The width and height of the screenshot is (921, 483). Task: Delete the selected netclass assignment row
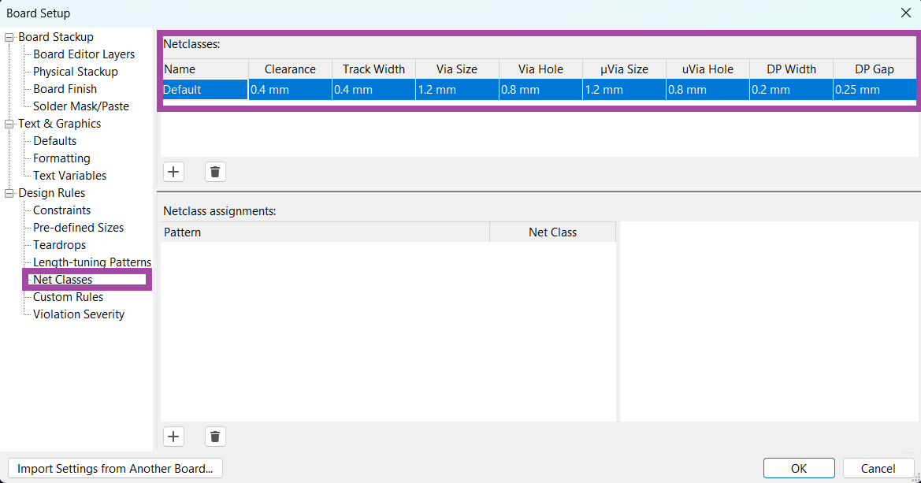(215, 437)
